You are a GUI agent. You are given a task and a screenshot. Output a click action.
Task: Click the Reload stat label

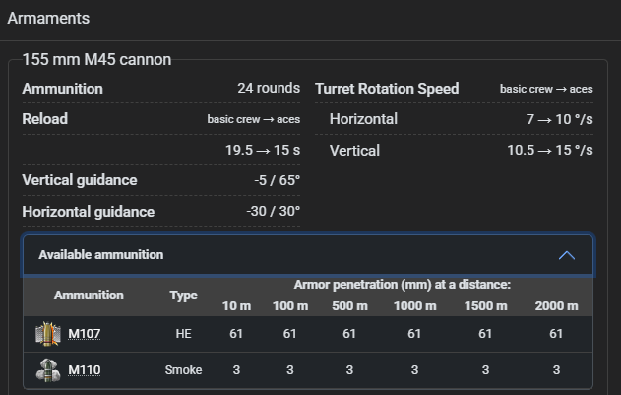click(x=44, y=119)
